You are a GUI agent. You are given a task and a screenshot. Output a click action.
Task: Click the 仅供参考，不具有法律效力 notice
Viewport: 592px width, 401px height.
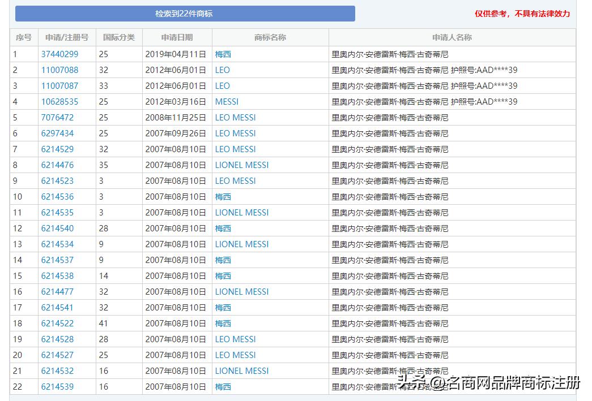(x=522, y=13)
